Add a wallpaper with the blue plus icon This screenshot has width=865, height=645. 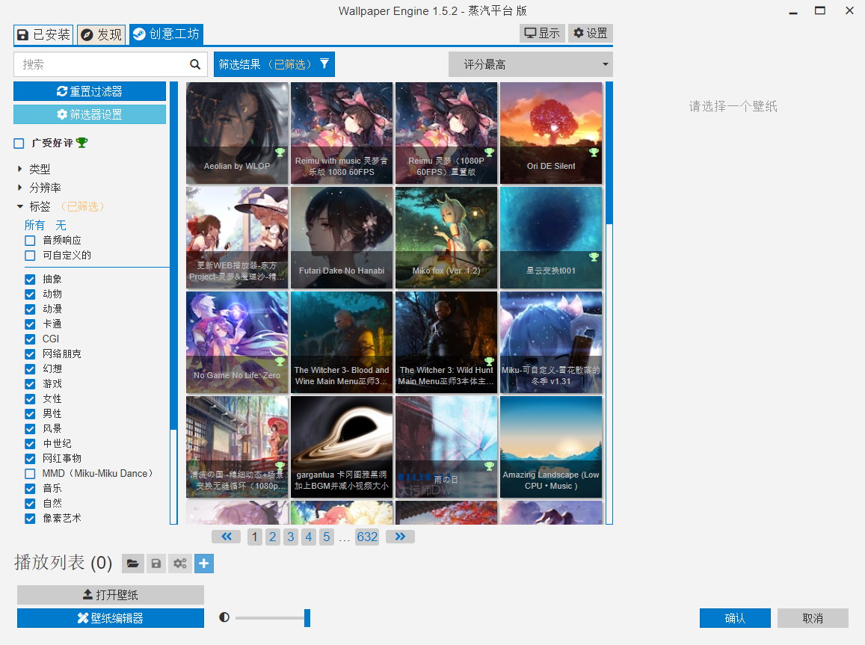pyautogui.click(x=203, y=563)
